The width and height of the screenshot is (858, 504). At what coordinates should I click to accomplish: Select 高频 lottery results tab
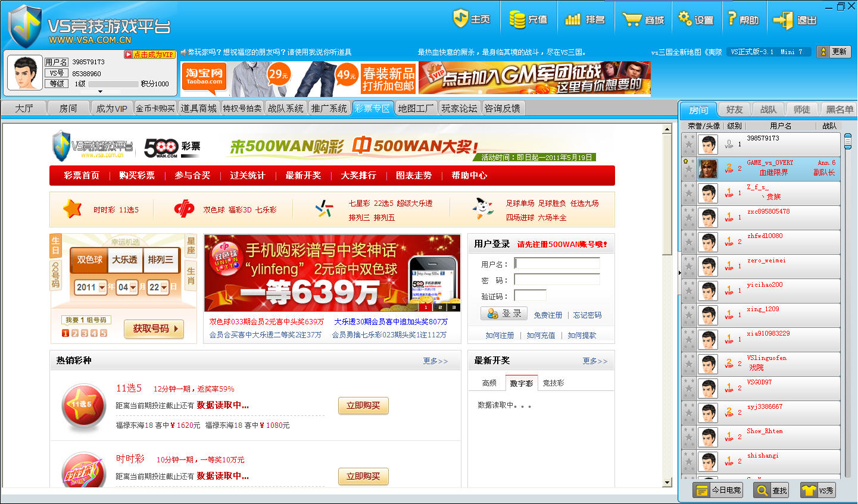click(x=489, y=383)
